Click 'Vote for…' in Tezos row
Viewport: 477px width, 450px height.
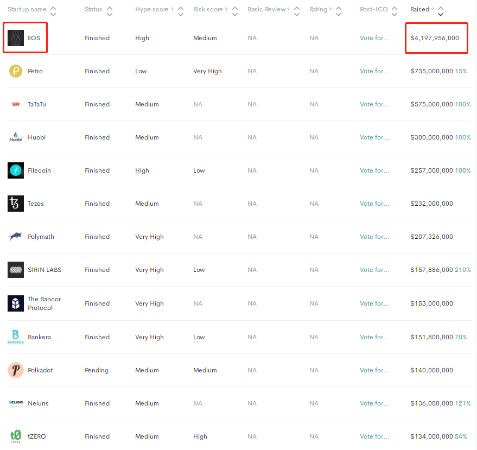(374, 204)
